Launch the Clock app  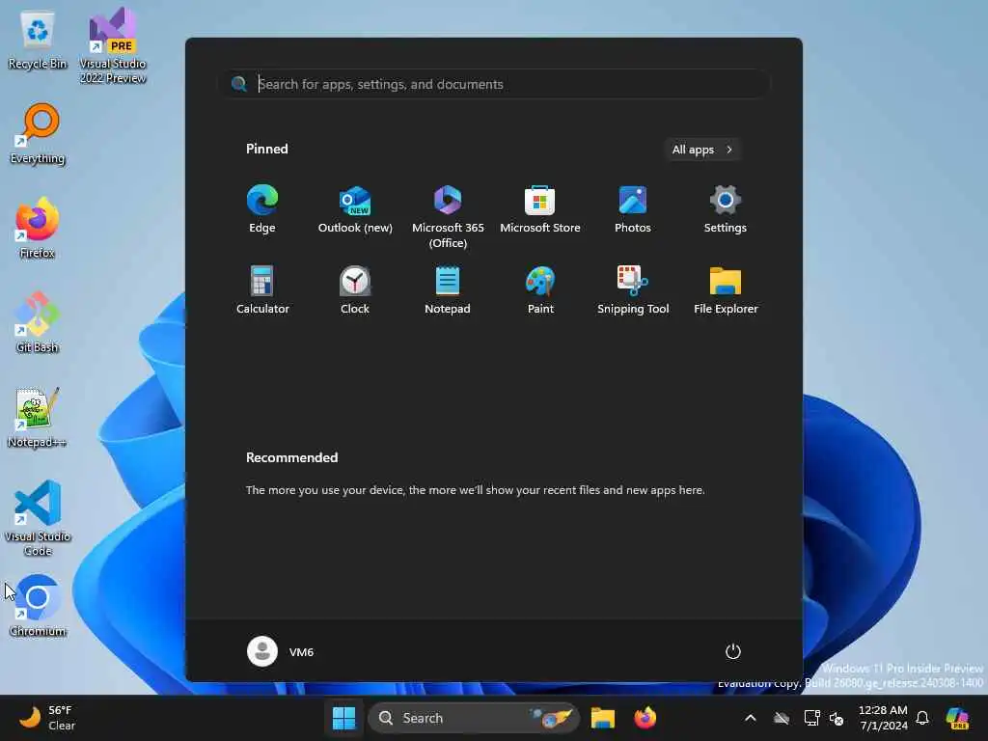click(355, 289)
